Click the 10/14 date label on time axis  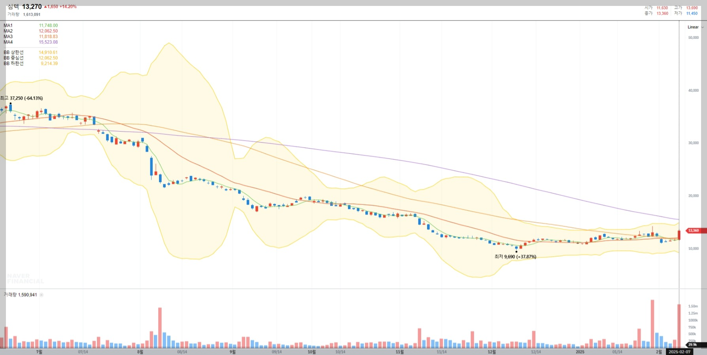point(340,352)
